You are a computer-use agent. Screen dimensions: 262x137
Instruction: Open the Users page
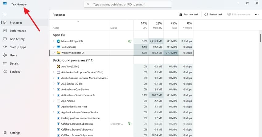click(25, 55)
